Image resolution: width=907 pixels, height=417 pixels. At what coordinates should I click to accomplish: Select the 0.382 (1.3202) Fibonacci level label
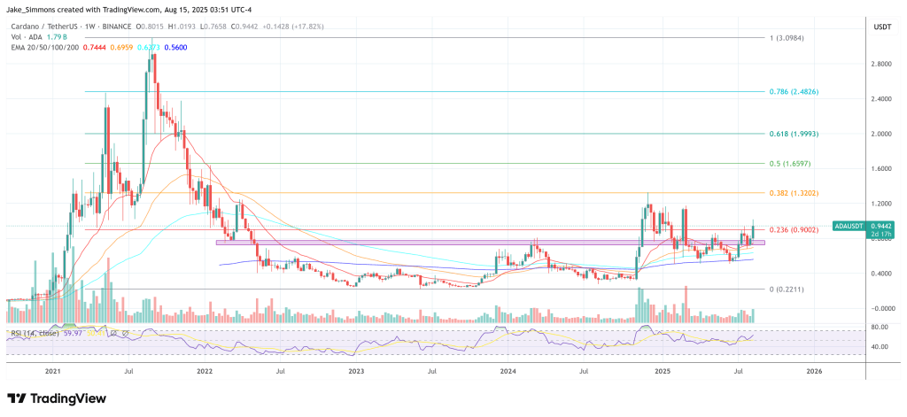[x=793, y=193]
